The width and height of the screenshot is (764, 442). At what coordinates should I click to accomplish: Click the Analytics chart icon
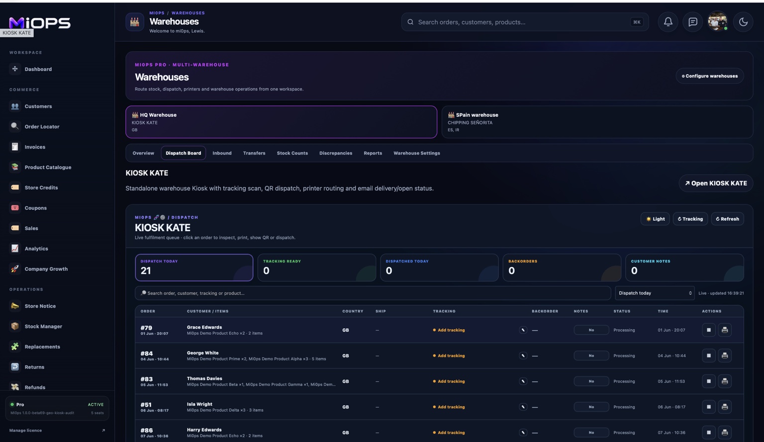pos(15,249)
